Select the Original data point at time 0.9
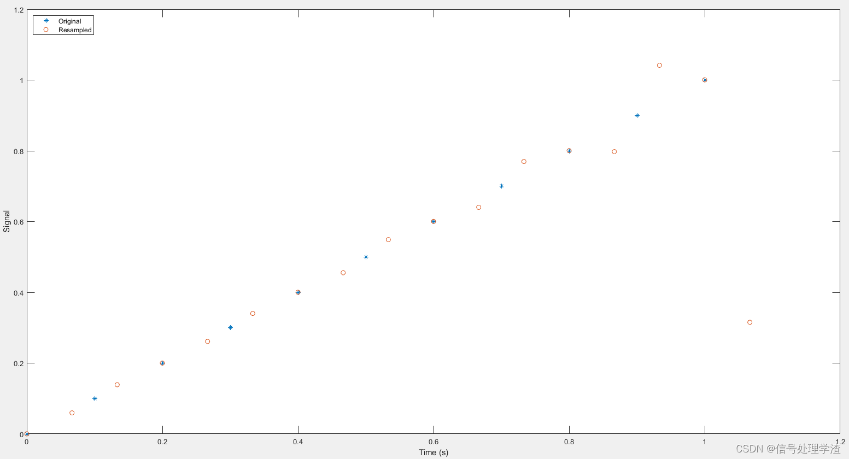The image size is (849, 459). [637, 115]
